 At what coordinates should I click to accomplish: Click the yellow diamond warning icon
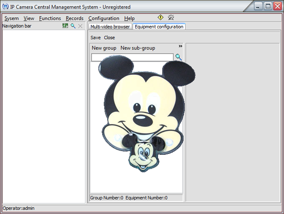point(160,17)
